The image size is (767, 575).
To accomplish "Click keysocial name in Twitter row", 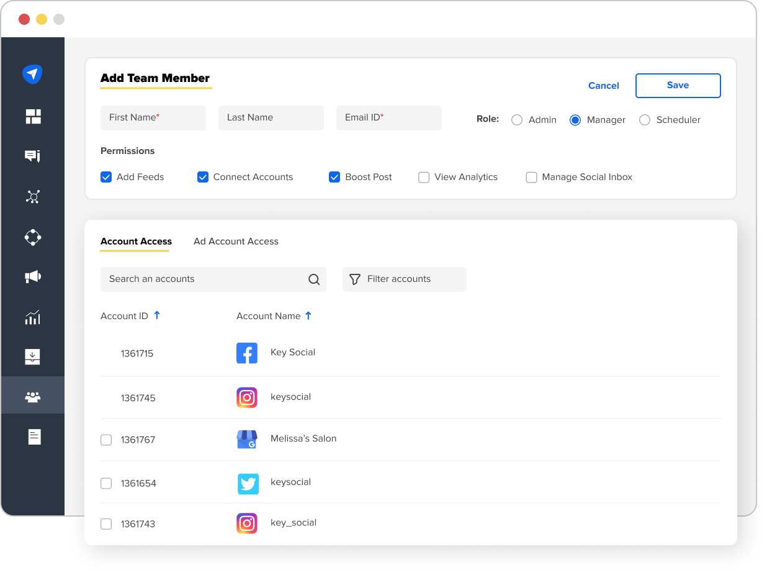I will 290,482.
